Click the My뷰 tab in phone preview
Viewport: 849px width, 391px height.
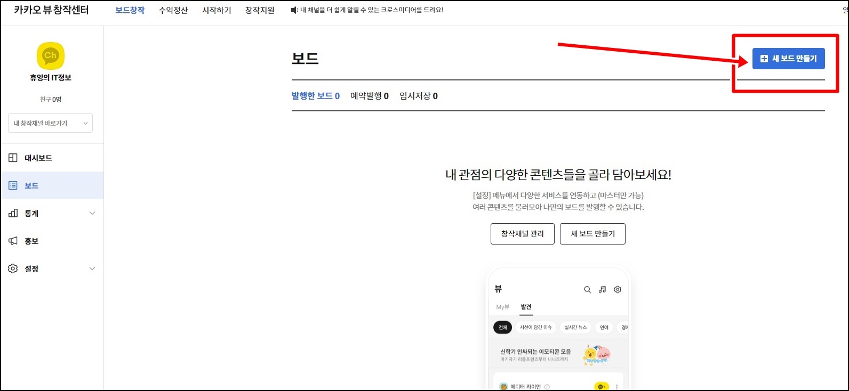coord(503,307)
